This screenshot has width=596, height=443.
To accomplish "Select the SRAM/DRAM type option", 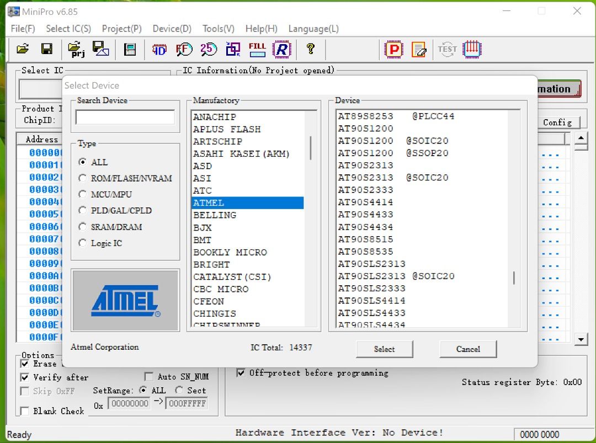I will pyautogui.click(x=82, y=227).
